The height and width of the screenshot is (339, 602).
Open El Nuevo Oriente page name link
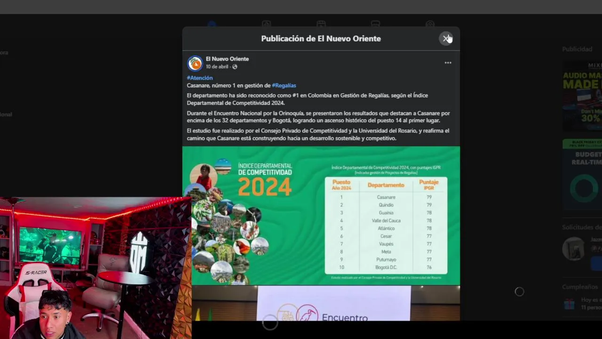[x=227, y=59]
